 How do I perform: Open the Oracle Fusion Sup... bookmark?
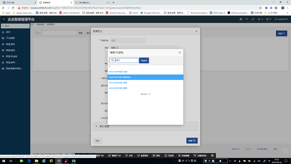click(116, 13)
